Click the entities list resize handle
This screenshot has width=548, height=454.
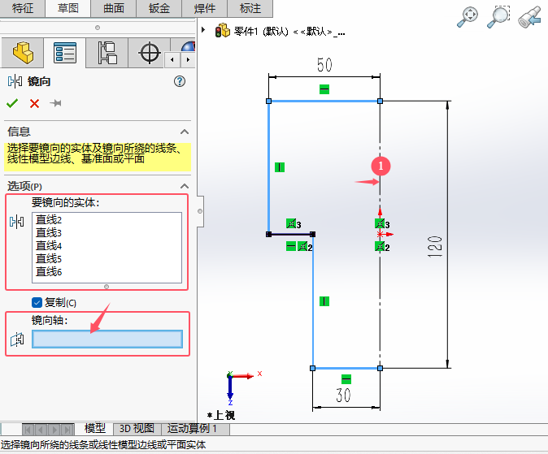tap(107, 287)
